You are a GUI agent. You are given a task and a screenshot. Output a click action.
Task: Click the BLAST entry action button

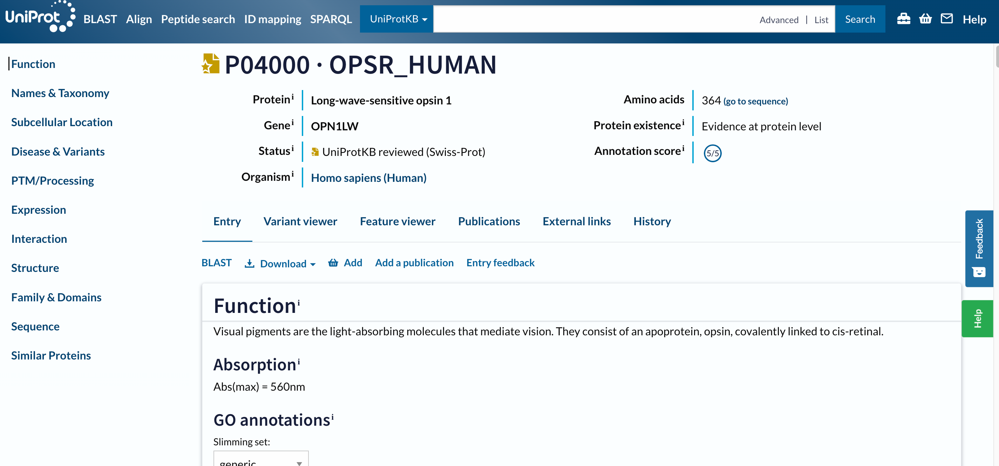(x=216, y=263)
